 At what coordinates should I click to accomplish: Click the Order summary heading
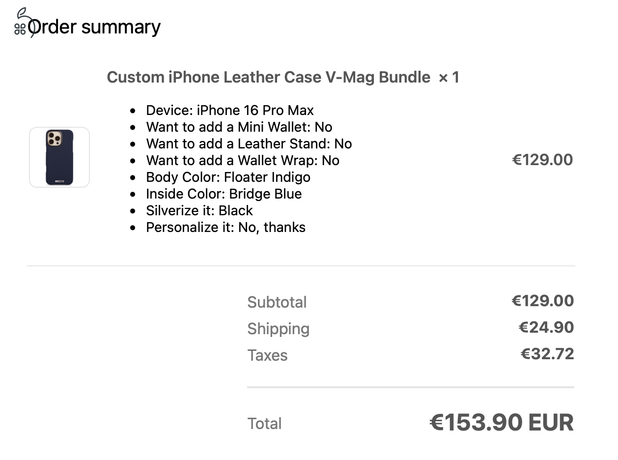point(95,27)
